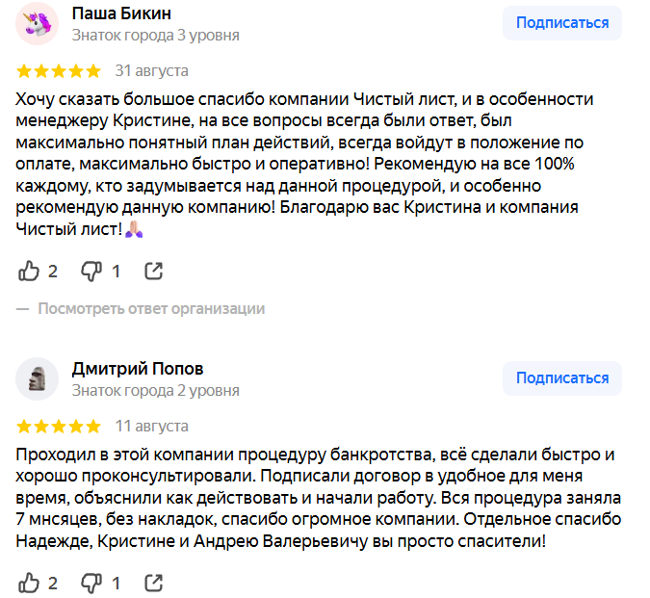Open Дмитрий Попов's moai statue avatar
This screenshot has width=650, height=598.
(x=38, y=379)
